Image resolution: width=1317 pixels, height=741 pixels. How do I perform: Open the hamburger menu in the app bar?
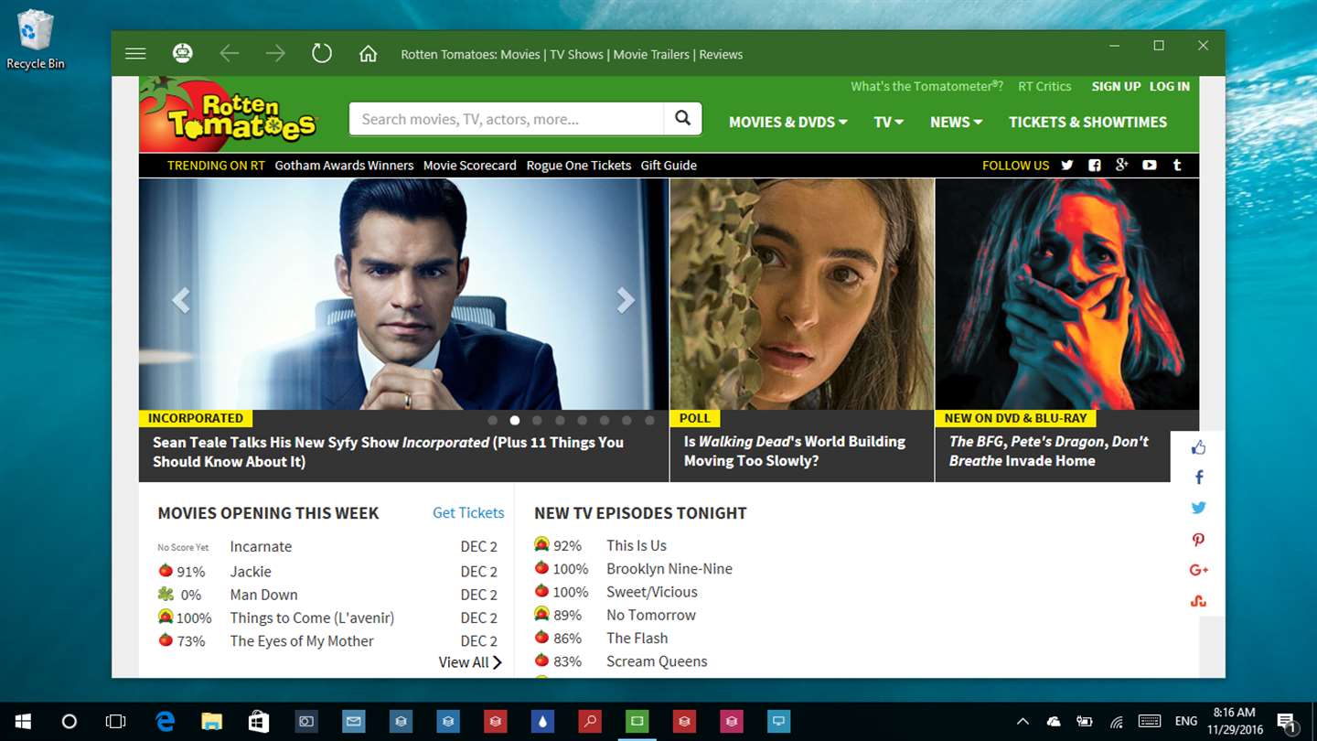(135, 54)
